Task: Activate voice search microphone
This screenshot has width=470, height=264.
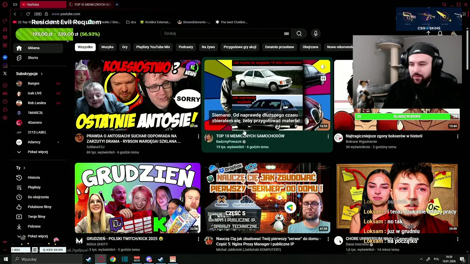Action: tap(315, 33)
